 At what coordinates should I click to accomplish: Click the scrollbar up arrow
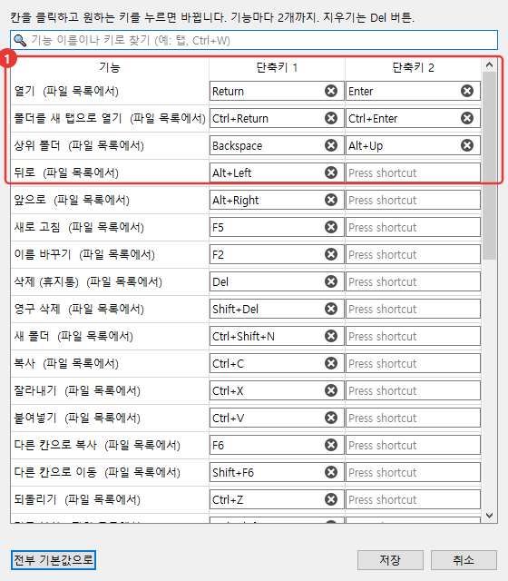[490, 64]
